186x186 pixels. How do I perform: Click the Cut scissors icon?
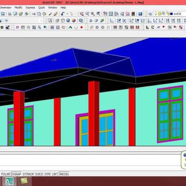(x=33, y=14)
